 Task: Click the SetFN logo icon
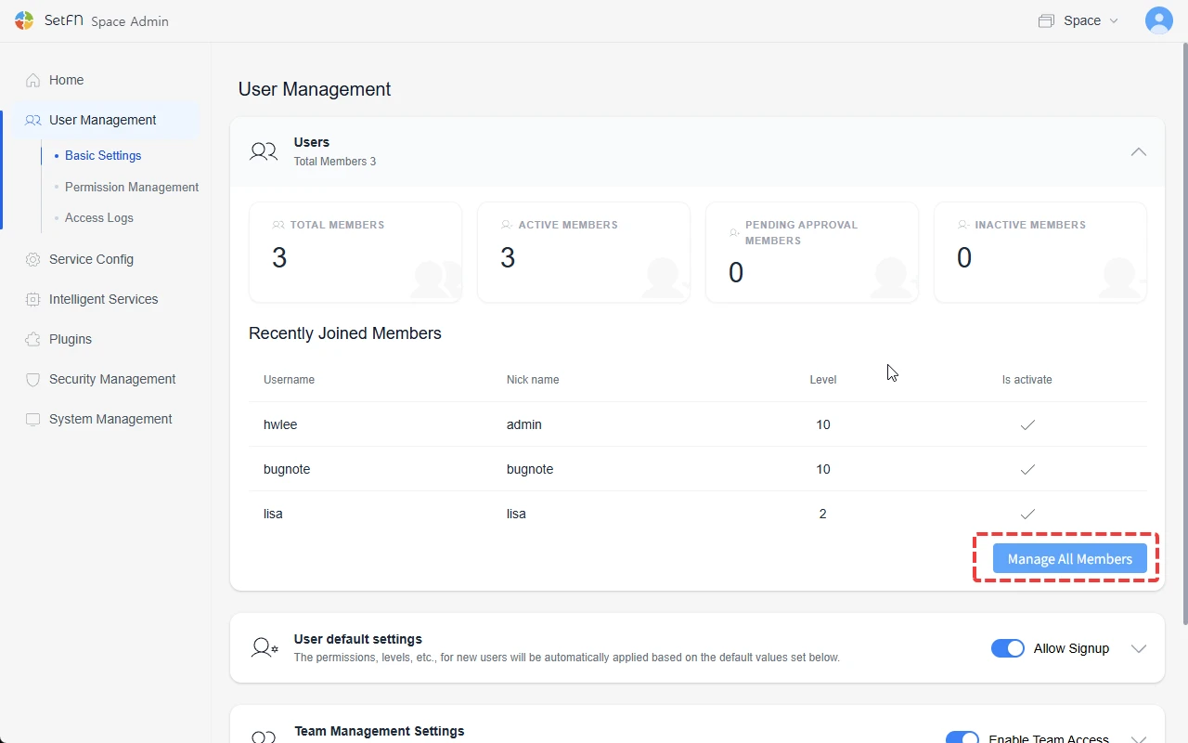click(24, 20)
